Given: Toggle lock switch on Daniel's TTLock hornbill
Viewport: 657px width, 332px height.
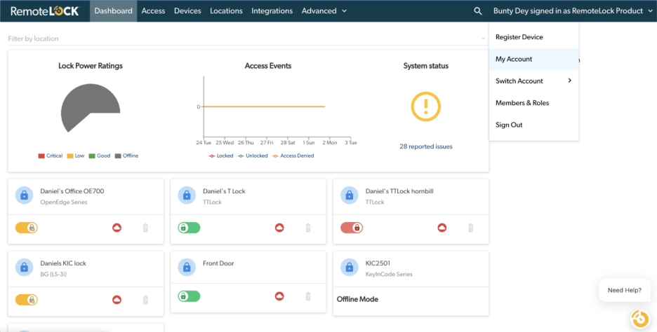Looking at the screenshot, I should pos(352,228).
